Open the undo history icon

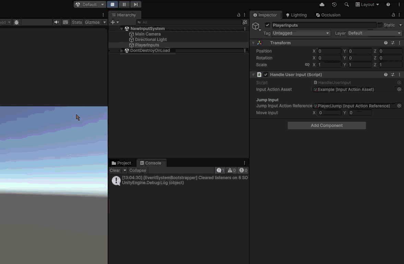pyautogui.click(x=334, y=4)
